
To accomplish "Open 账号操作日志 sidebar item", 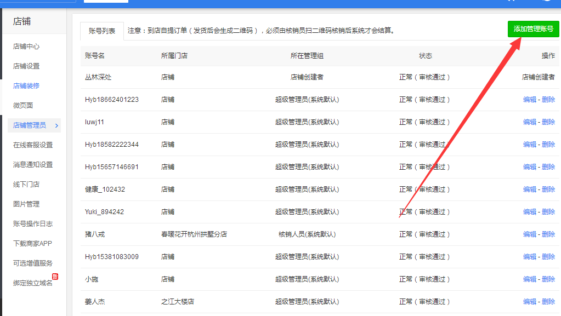I will click(x=33, y=224).
